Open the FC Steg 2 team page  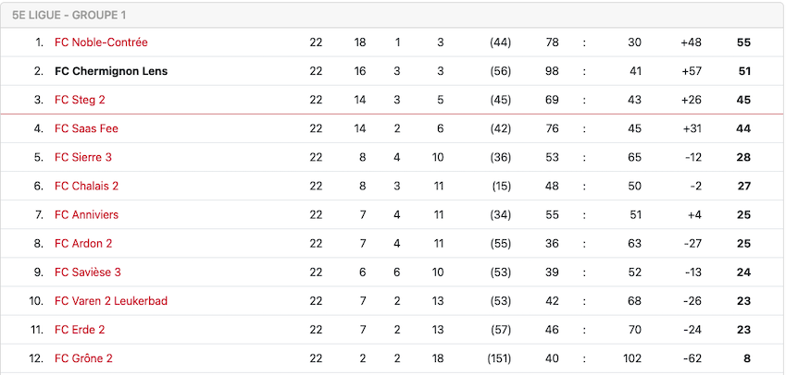pos(81,100)
